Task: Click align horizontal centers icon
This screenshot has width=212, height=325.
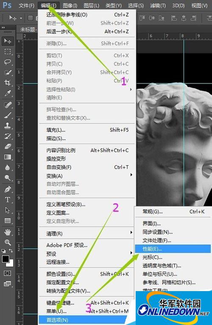Action: (x=184, y=18)
